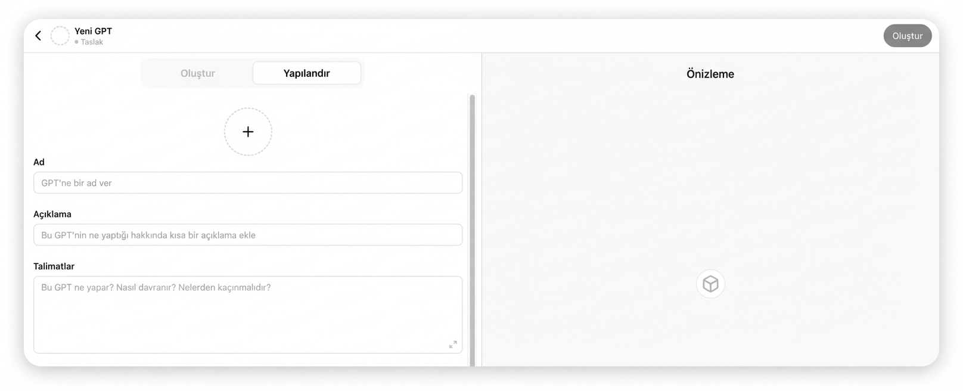This screenshot has height=391, width=963.
Task: Click the configuration panel's vertical scrollbar
Action: (x=473, y=226)
